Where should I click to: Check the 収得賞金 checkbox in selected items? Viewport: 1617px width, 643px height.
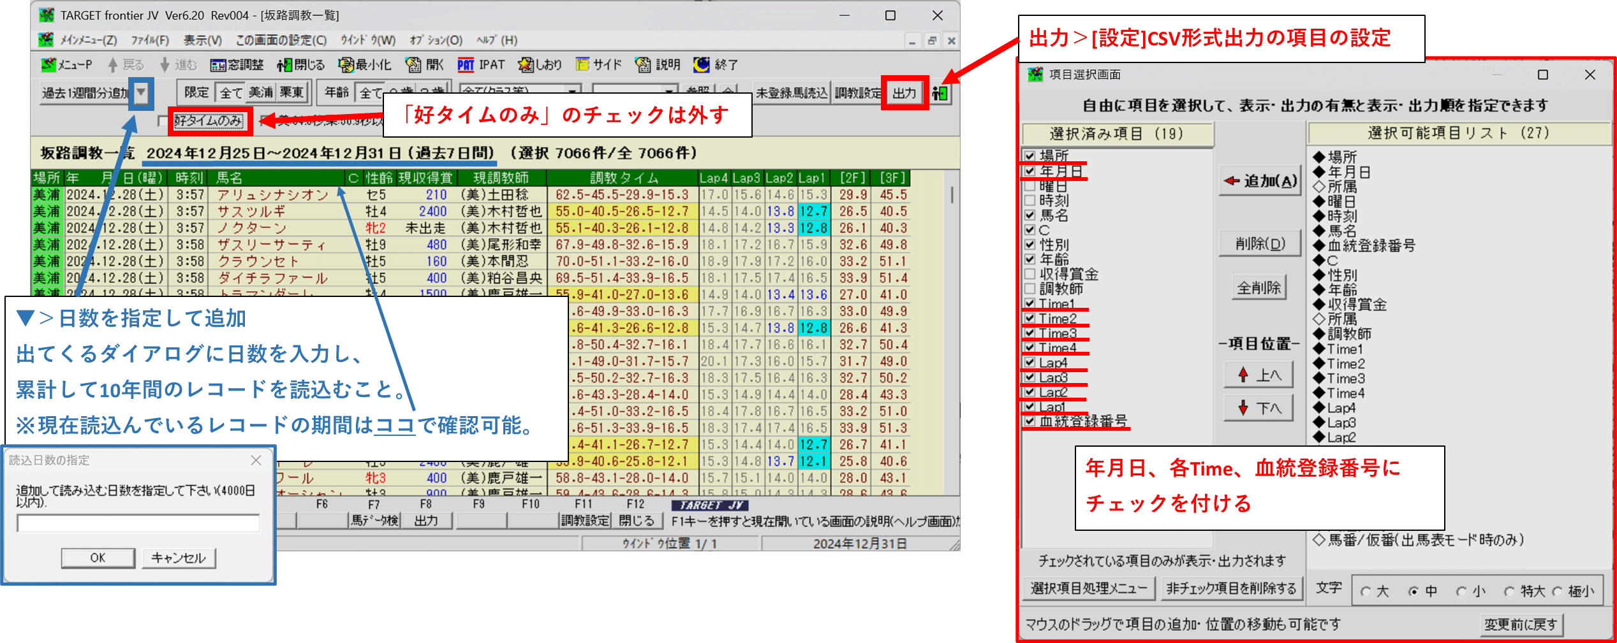click(1030, 274)
